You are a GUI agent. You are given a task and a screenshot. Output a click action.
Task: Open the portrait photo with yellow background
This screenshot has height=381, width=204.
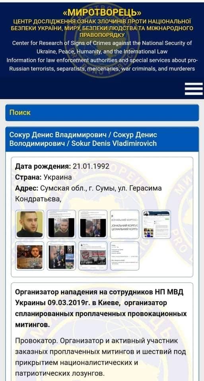click(x=30, y=224)
